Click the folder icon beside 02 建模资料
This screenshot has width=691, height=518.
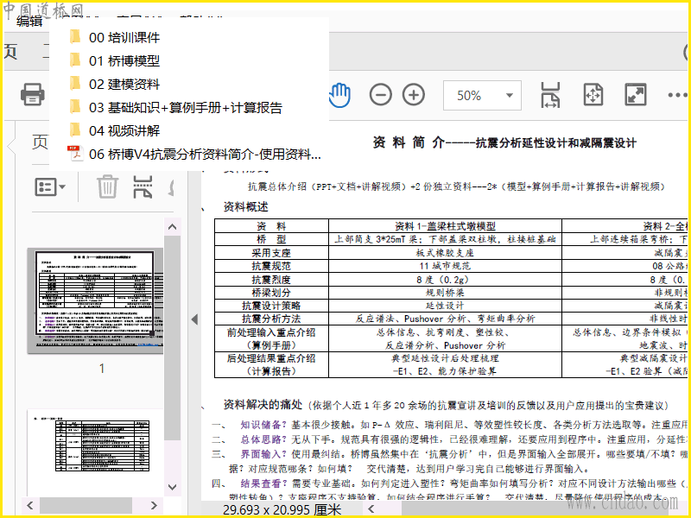click(75, 83)
